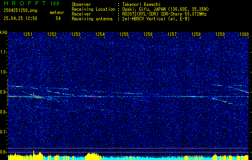Image resolution: width=252 pixels, height=160 pixels.
Task: Select the filename 2504251250.png
Action: 20,11
